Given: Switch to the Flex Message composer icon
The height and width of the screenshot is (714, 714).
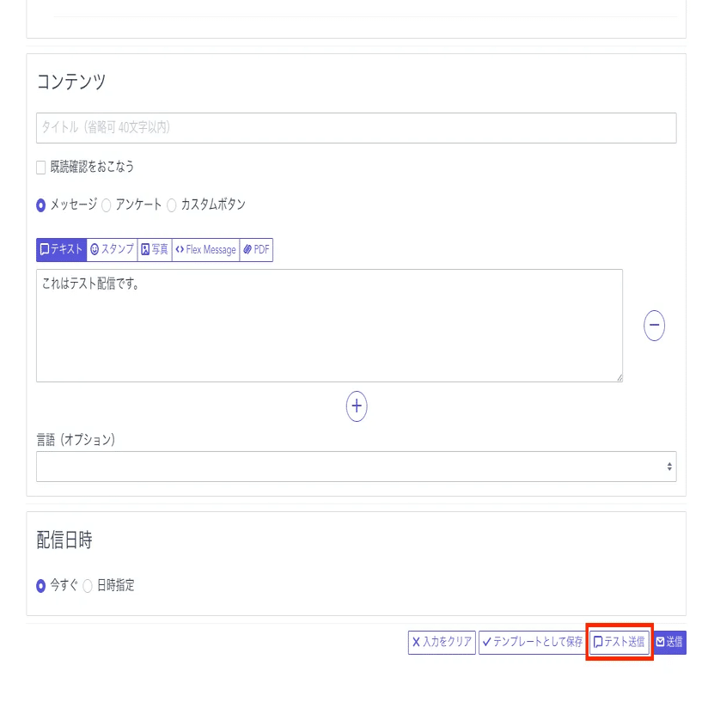Looking at the screenshot, I should [x=180, y=249].
